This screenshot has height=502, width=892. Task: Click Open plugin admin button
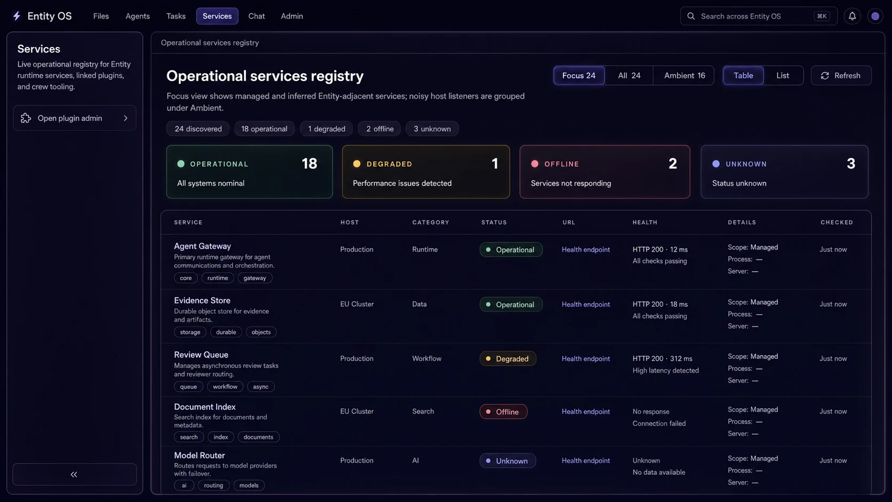(74, 118)
